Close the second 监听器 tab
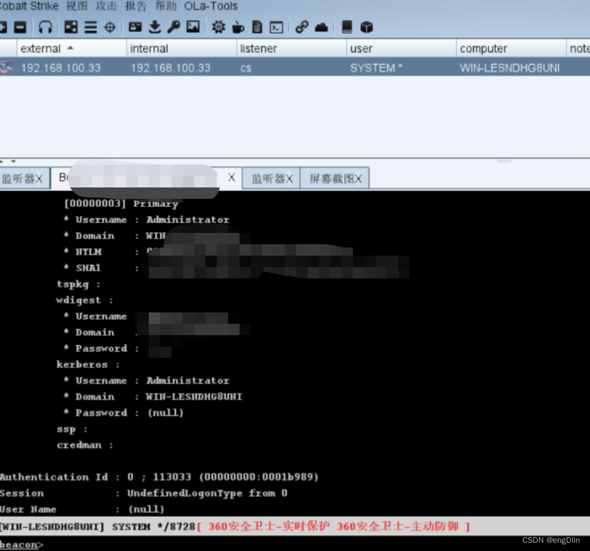Viewport: 590px width, 551px height. [289, 179]
